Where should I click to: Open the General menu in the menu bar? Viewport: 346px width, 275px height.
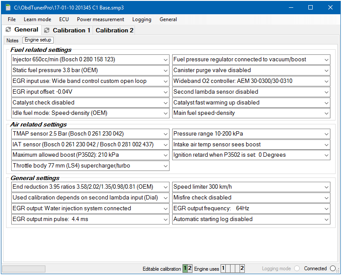(x=168, y=19)
